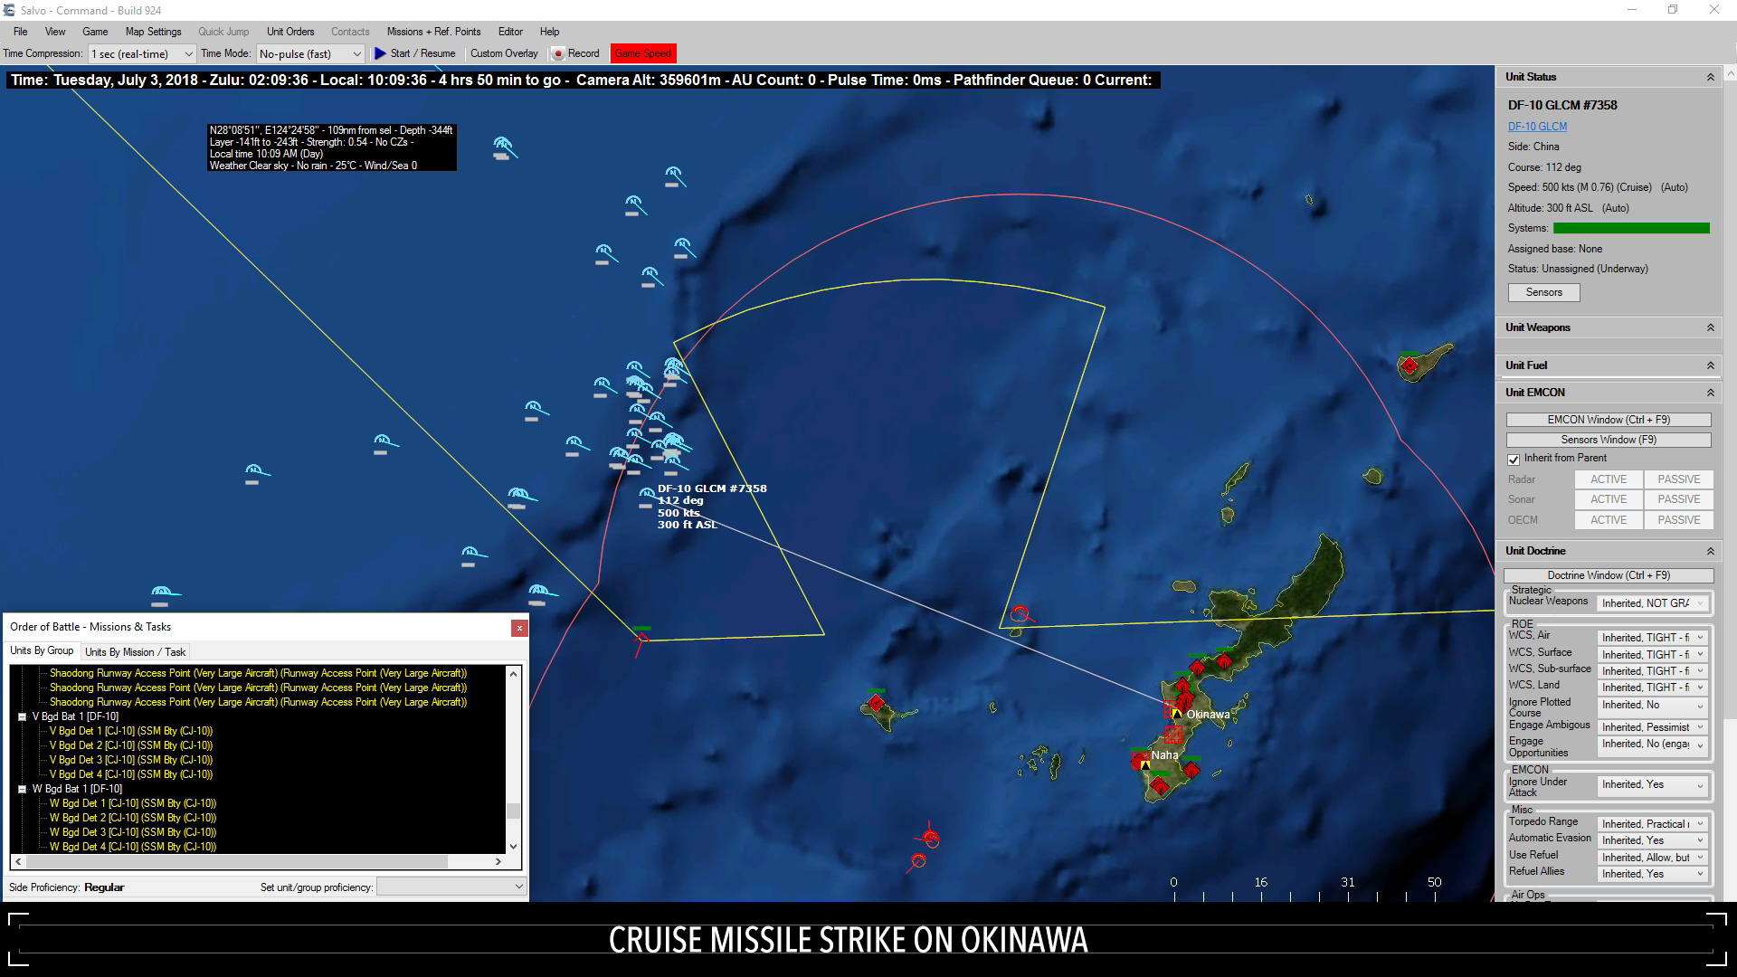
Task: Open the Unit Orders menu
Action: [x=291, y=31]
